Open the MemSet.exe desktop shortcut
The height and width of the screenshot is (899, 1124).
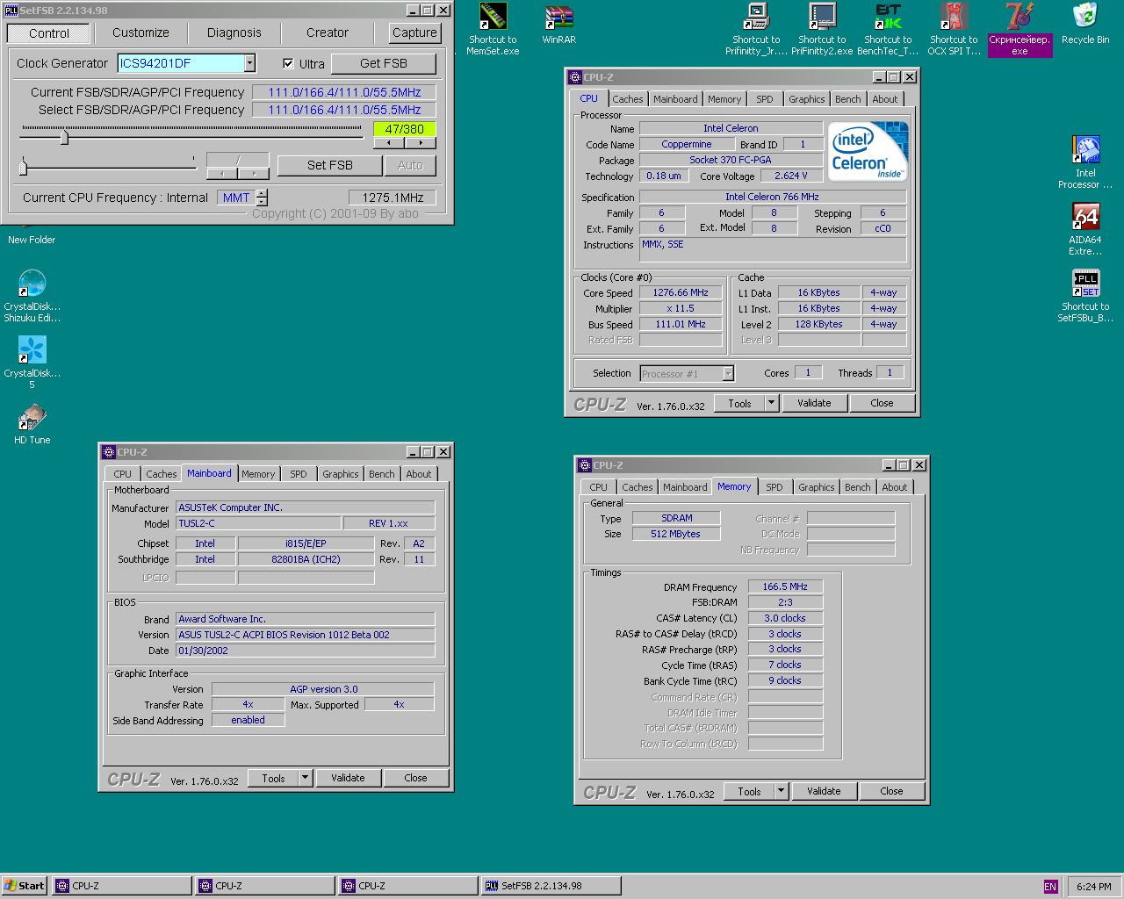[493, 29]
